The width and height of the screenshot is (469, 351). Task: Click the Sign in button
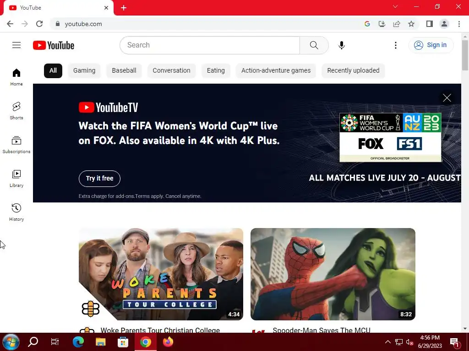point(431,45)
